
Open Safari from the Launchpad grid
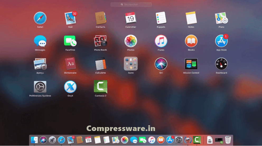pos(40,18)
